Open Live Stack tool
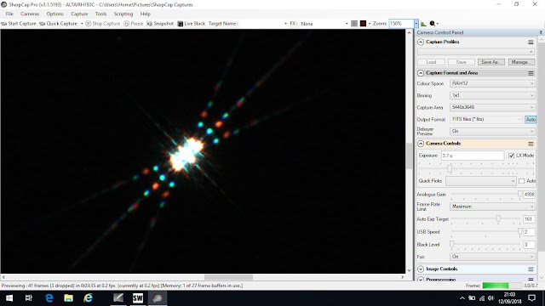This screenshot has width=545, height=306. 191,24
